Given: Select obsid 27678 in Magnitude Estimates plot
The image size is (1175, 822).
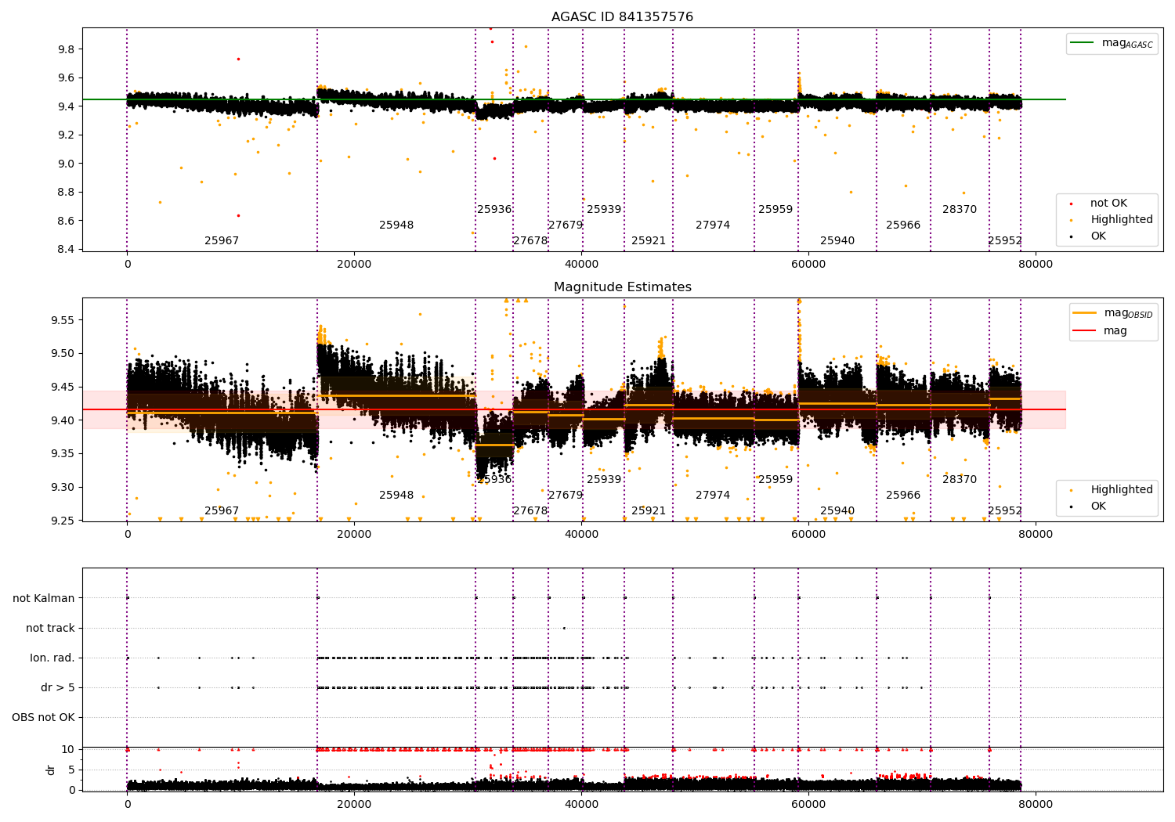Looking at the screenshot, I should point(530,511).
